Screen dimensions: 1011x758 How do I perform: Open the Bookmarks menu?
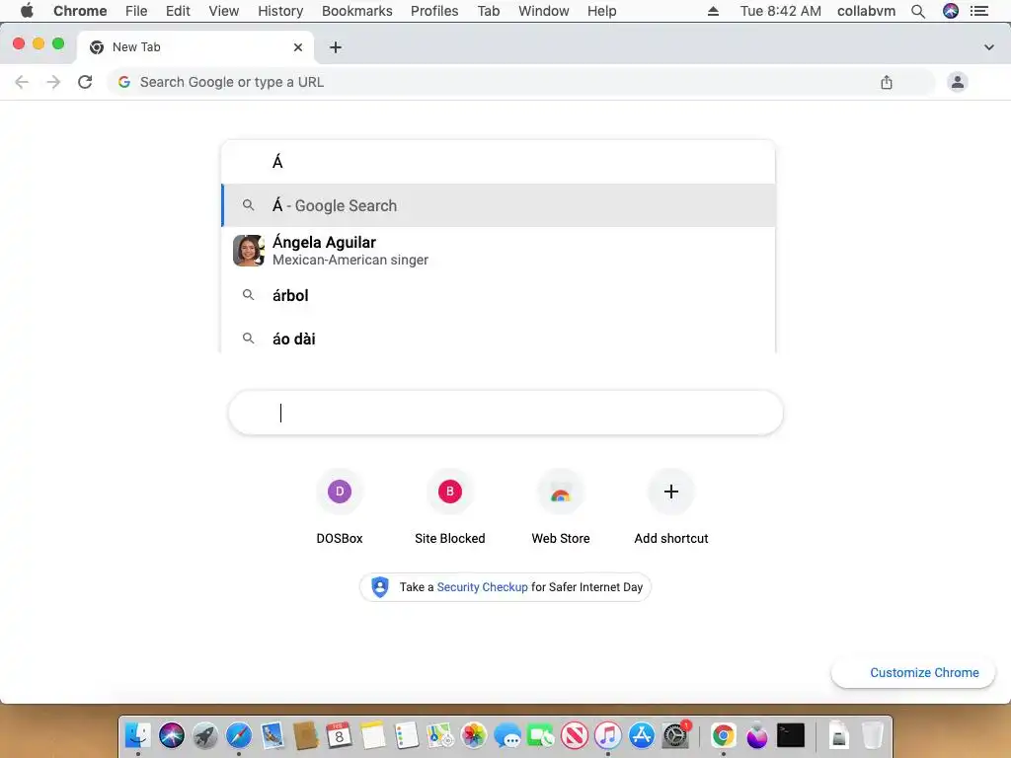pos(357,11)
